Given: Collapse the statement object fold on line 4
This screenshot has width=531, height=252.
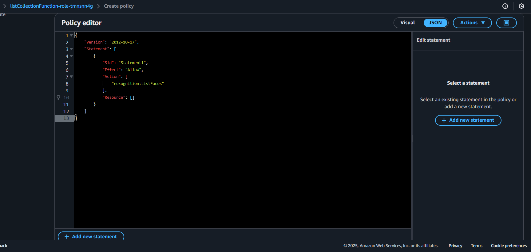Looking at the screenshot, I should coord(71,56).
